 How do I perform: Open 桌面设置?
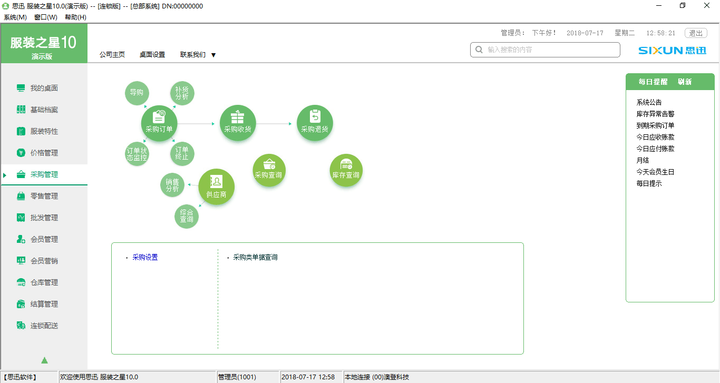click(152, 54)
